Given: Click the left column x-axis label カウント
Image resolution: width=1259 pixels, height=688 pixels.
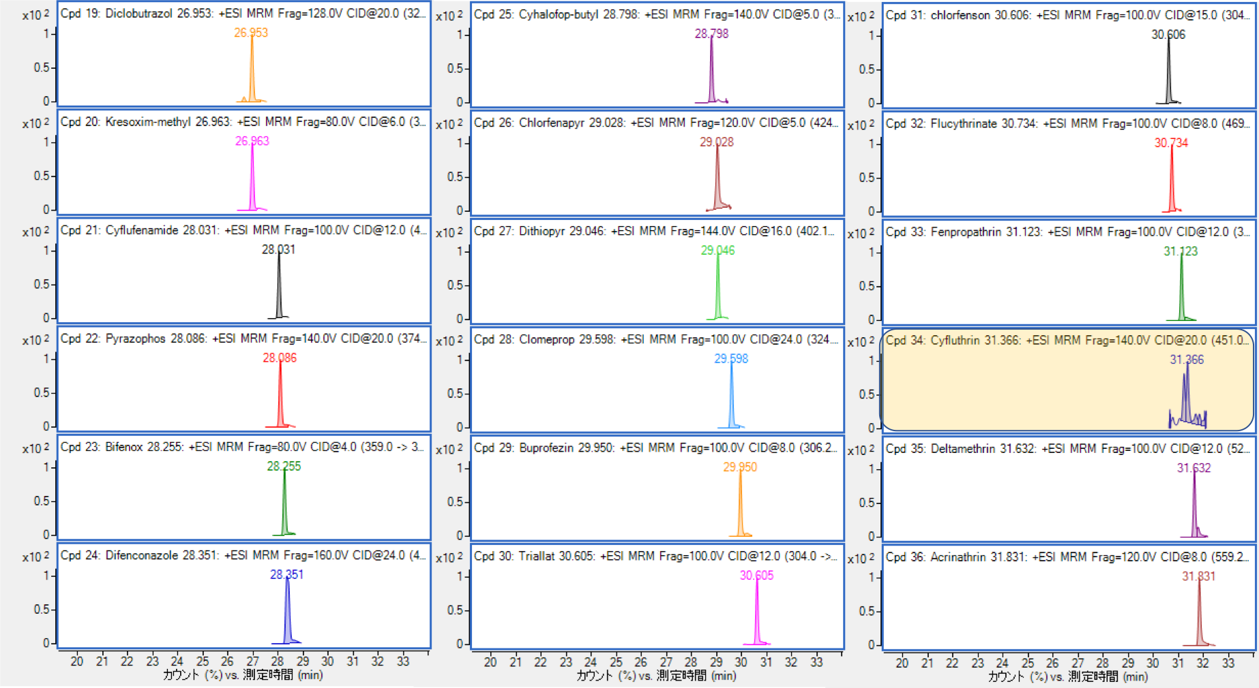Looking at the screenshot, I should click(x=181, y=675).
